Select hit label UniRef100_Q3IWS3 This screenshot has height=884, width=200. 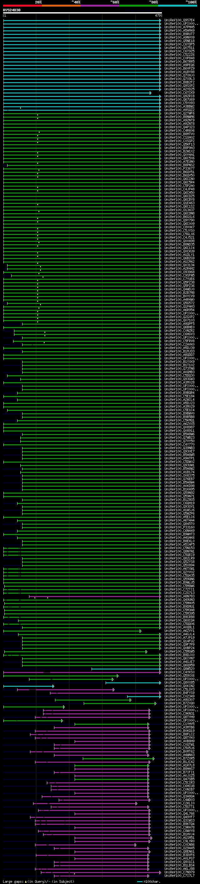pyautogui.click(x=179, y=820)
